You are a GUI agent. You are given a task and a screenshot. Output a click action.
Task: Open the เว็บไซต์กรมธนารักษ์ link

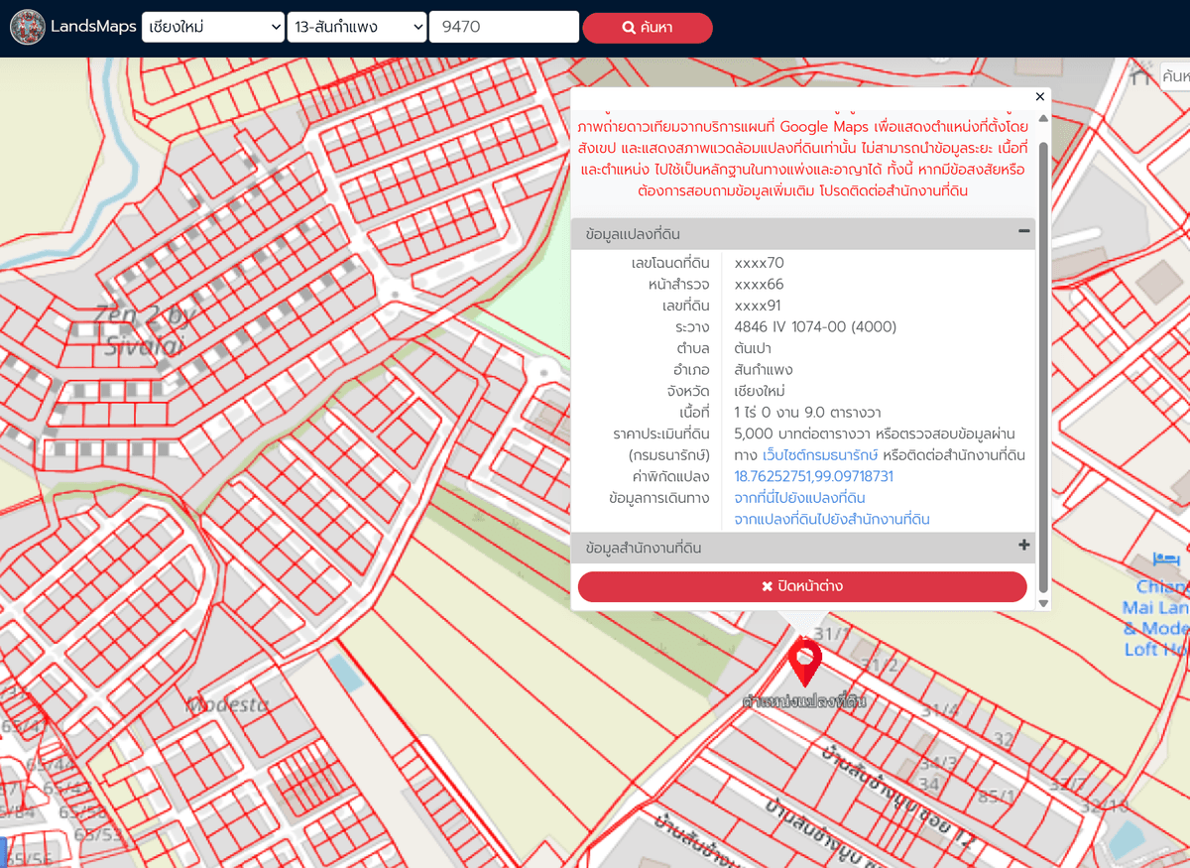click(x=821, y=455)
